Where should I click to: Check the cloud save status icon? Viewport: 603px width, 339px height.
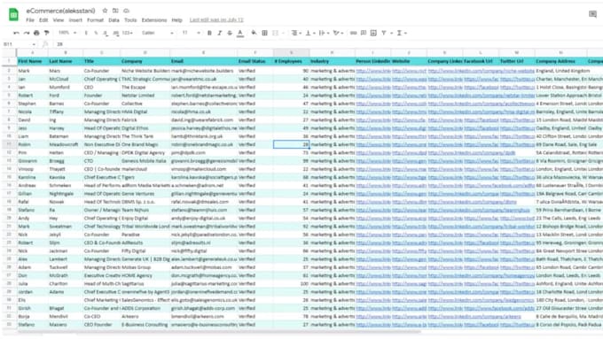point(126,11)
